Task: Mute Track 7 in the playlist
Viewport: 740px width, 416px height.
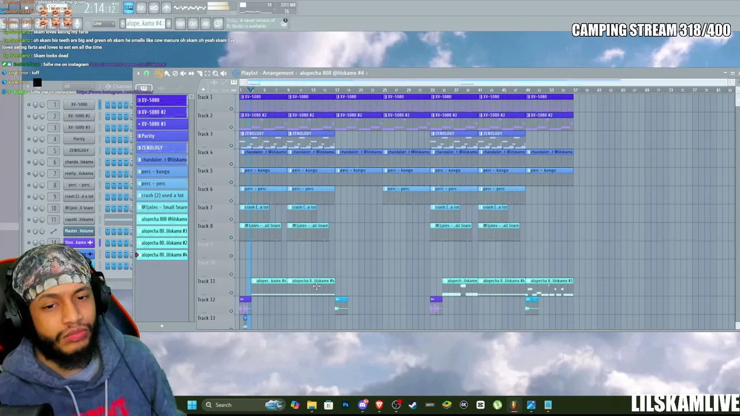Action: (x=231, y=219)
